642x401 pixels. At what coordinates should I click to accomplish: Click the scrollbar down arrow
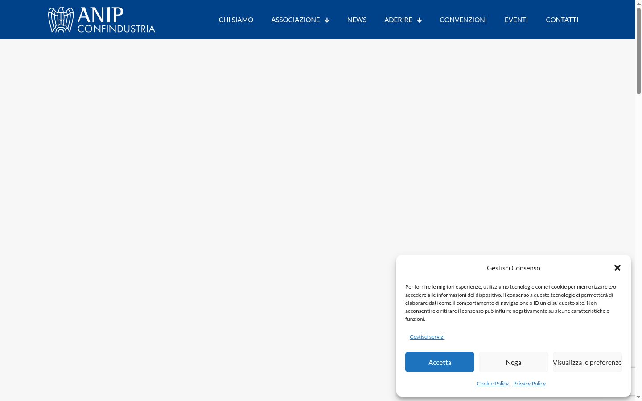point(638,397)
